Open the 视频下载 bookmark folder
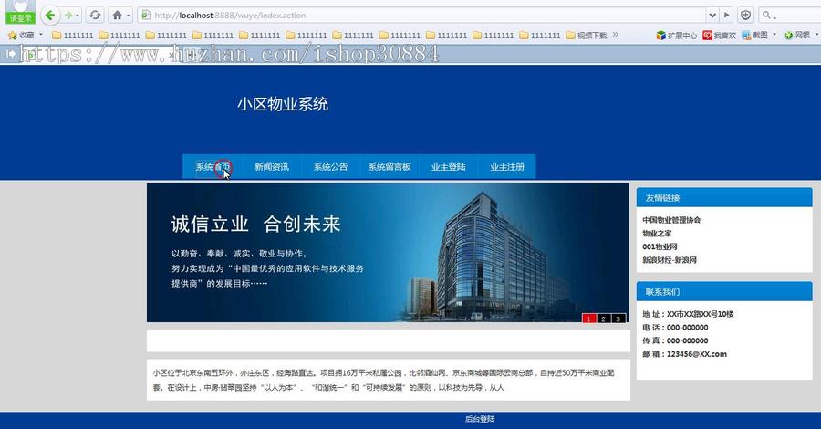Viewport: 821px width, 429px height. [587, 35]
